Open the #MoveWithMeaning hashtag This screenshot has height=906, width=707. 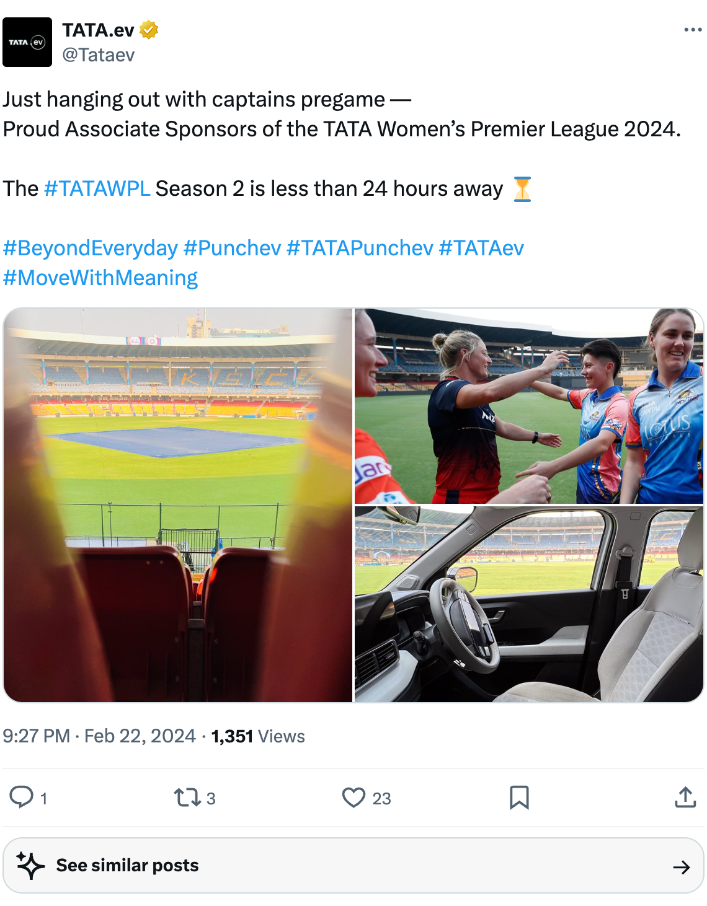click(x=100, y=278)
